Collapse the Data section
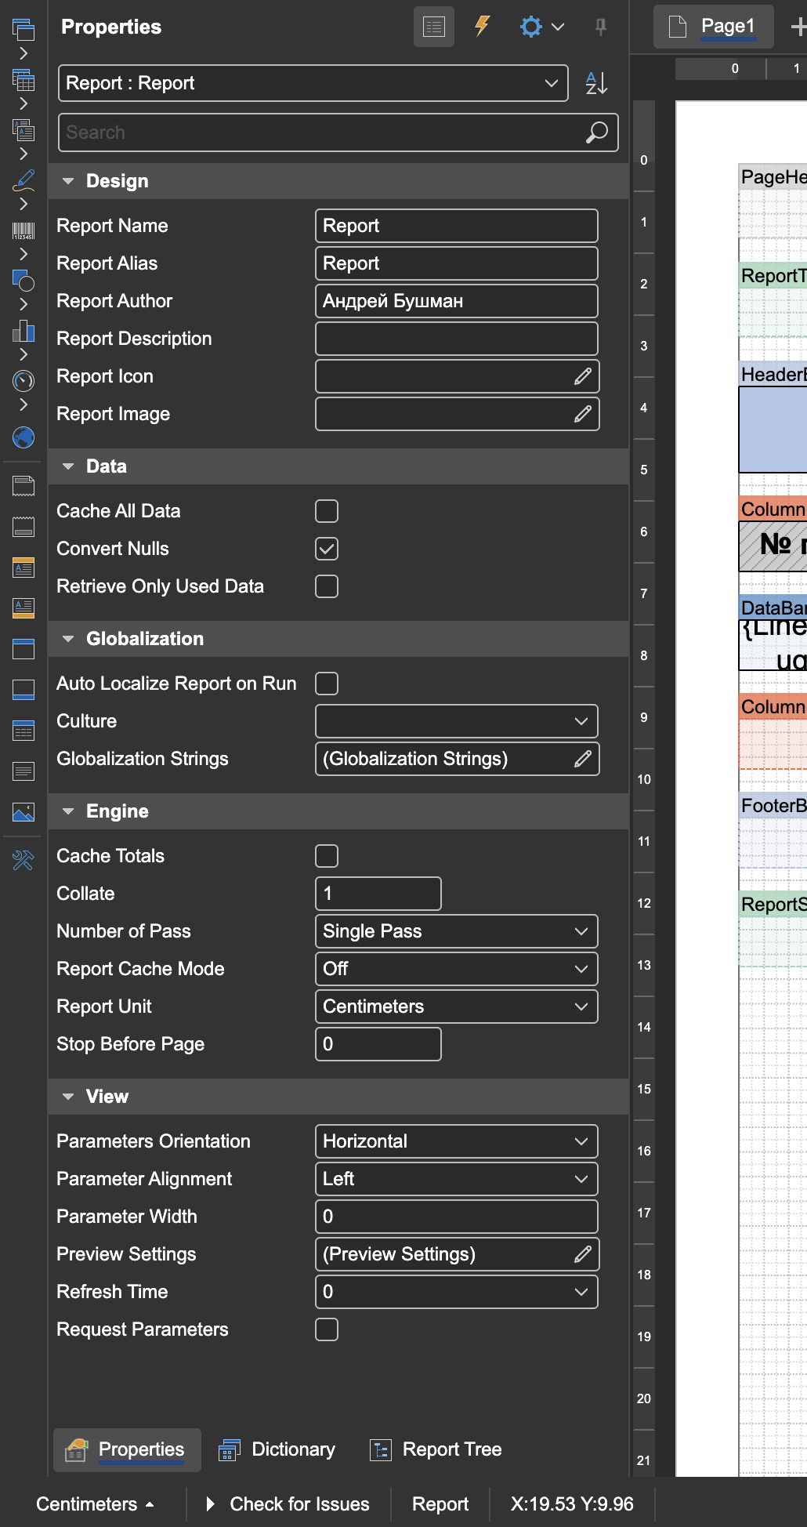Image resolution: width=807 pixels, height=1527 pixels. pos(68,466)
